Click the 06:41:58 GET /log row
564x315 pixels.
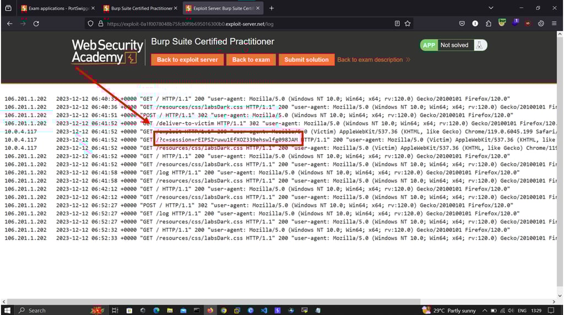262,172
